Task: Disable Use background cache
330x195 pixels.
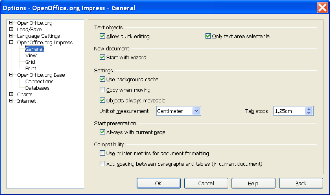Action: click(x=102, y=79)
